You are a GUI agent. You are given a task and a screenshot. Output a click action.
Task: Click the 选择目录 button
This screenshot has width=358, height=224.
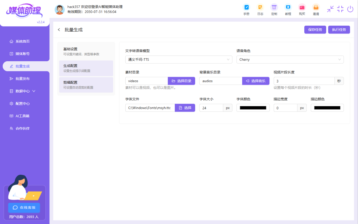click(x=181, y=81)
